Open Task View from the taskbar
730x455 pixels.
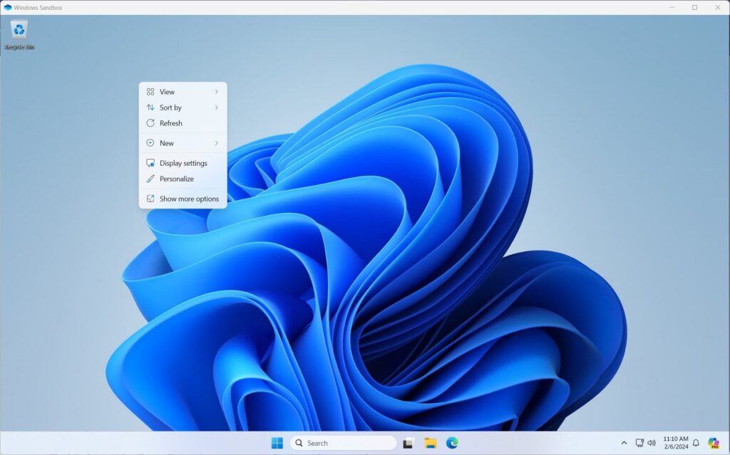408,443
